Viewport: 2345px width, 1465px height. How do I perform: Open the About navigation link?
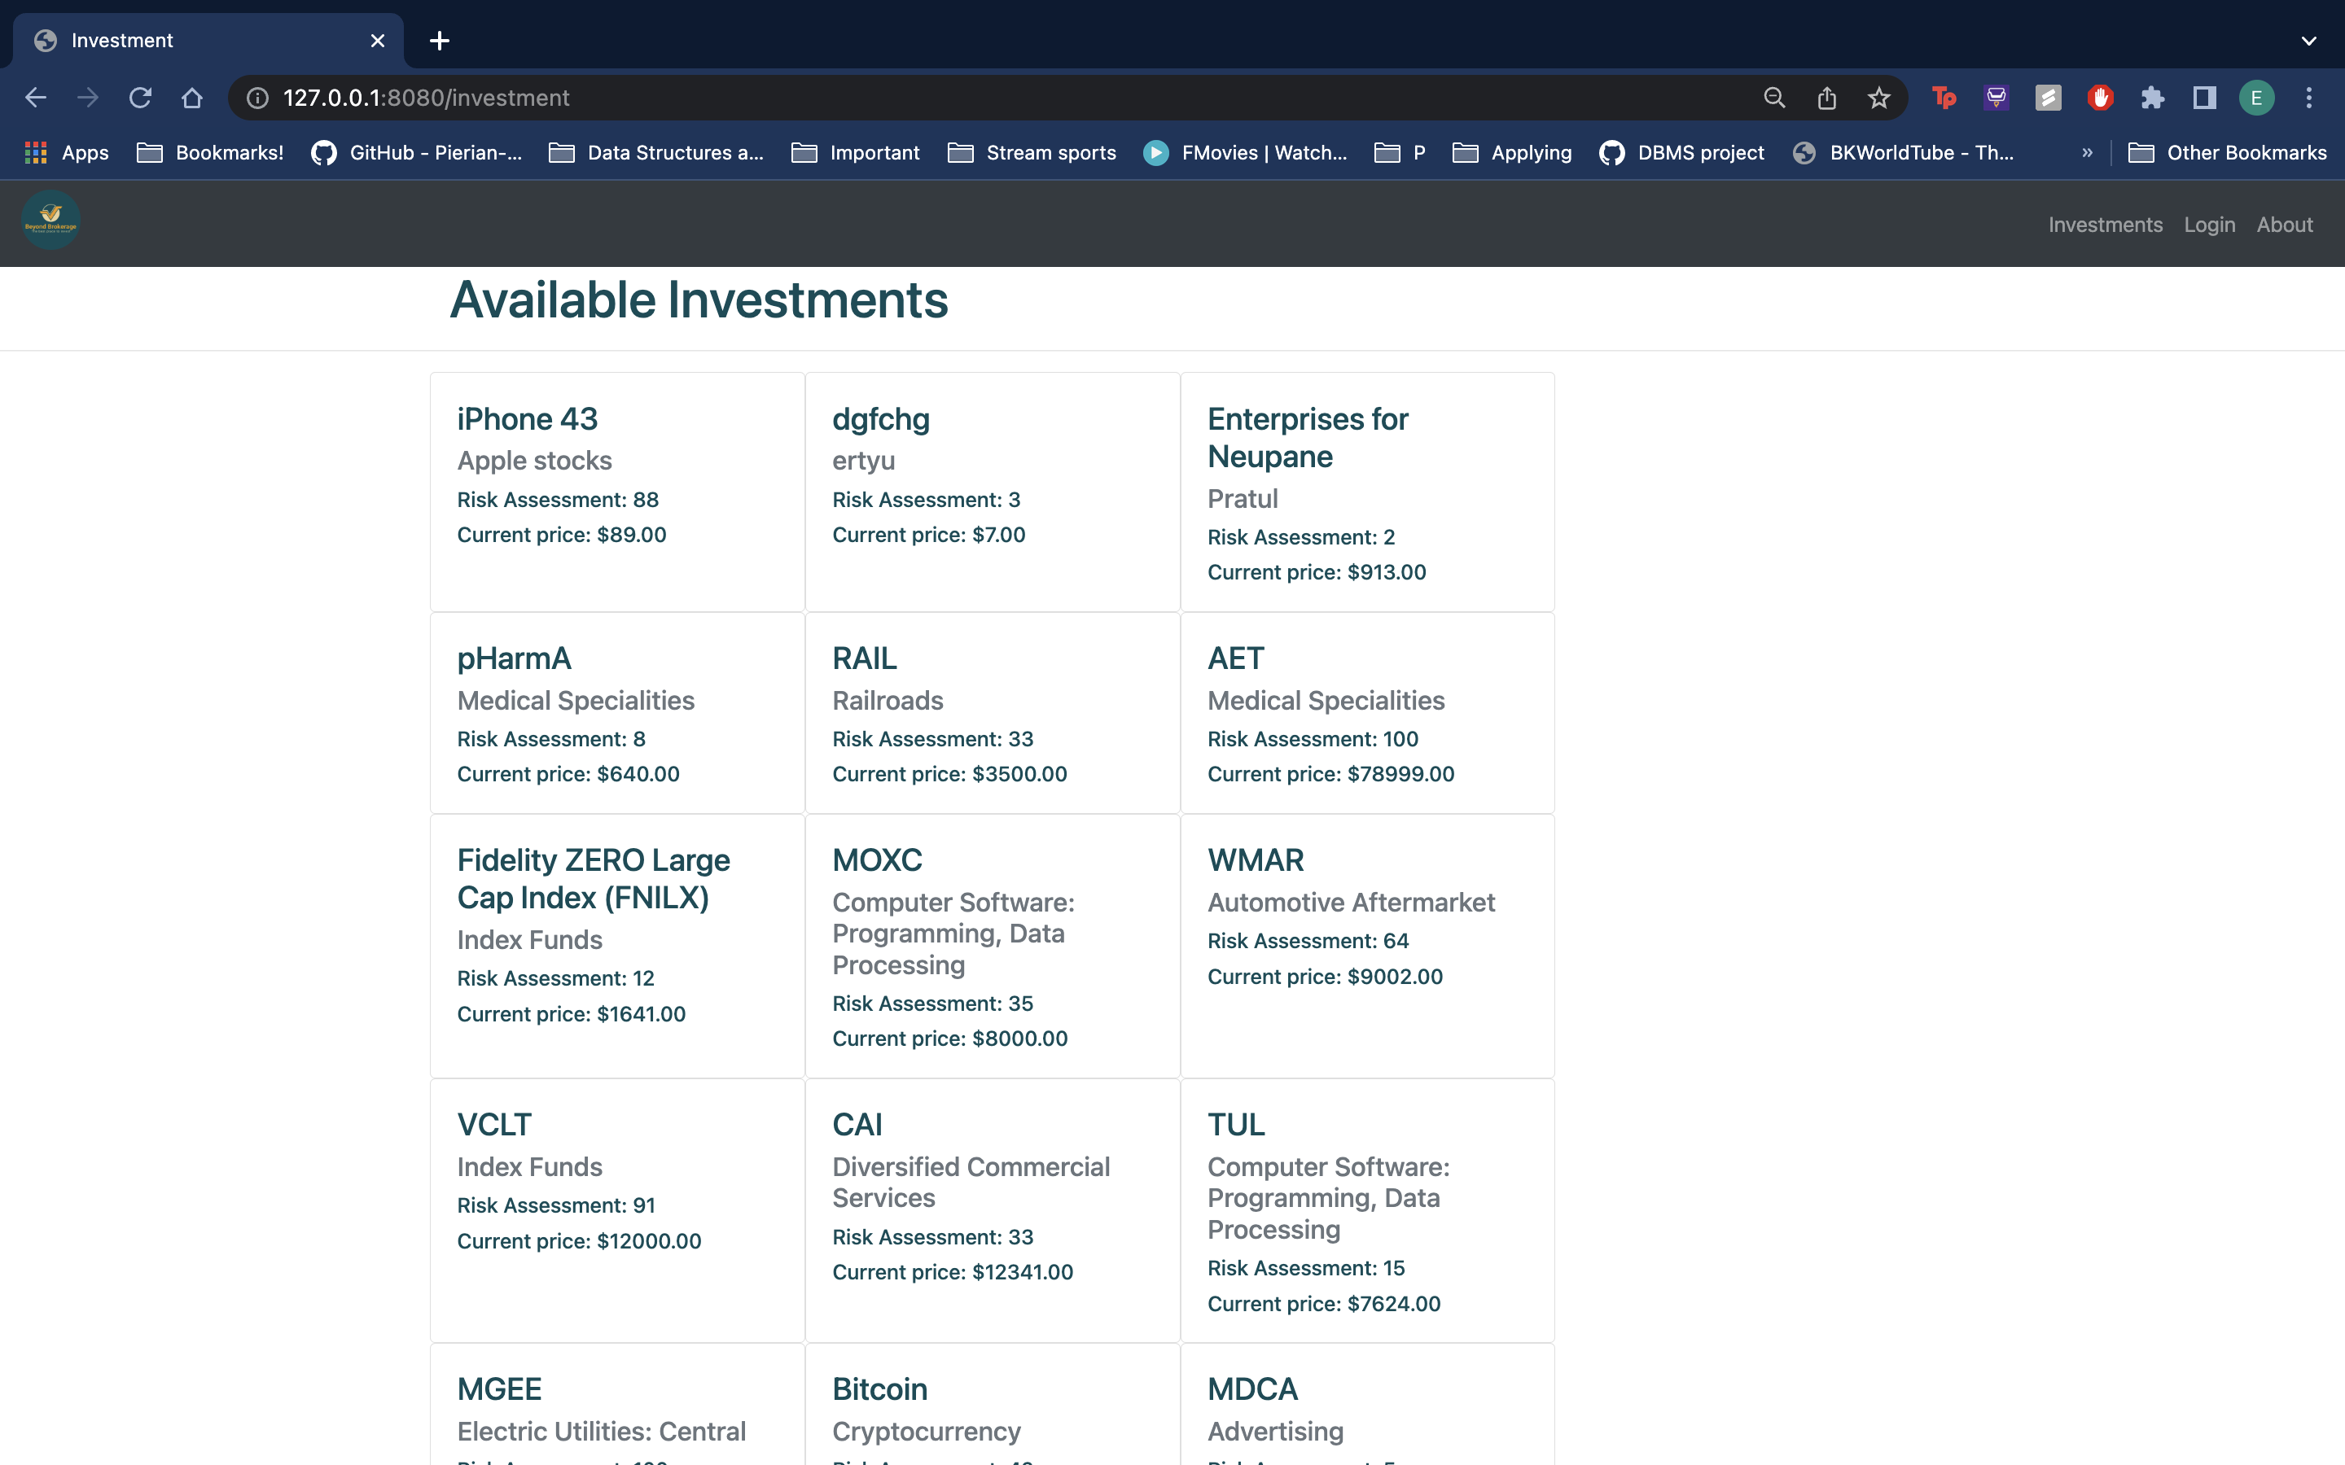pos(2284,225)
